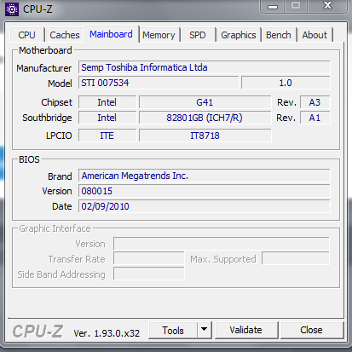Click the CPU-Z app icon in title bar
The width and height of the screenshot is (352, 352).
pos(12,9)
